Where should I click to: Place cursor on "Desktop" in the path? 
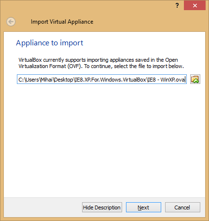63,80
